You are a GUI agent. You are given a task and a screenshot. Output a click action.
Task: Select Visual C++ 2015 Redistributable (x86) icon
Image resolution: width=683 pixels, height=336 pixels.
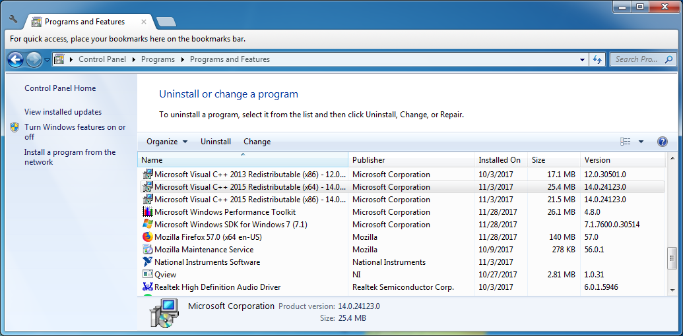(148, 200)
